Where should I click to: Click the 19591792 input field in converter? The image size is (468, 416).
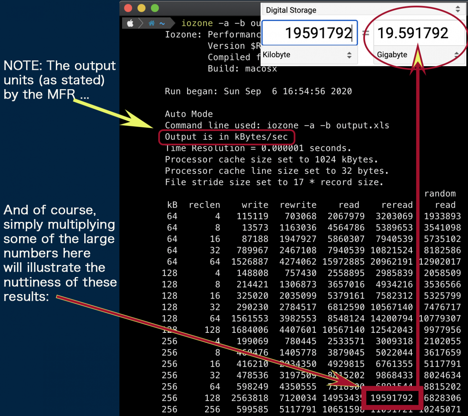pos(310,33)
